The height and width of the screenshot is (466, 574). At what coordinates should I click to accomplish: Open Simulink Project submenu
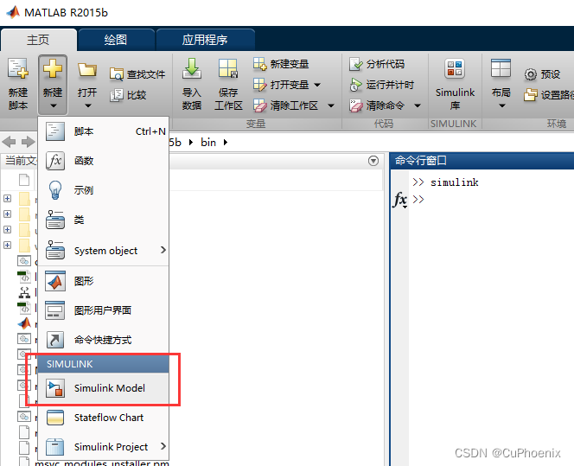104,447
